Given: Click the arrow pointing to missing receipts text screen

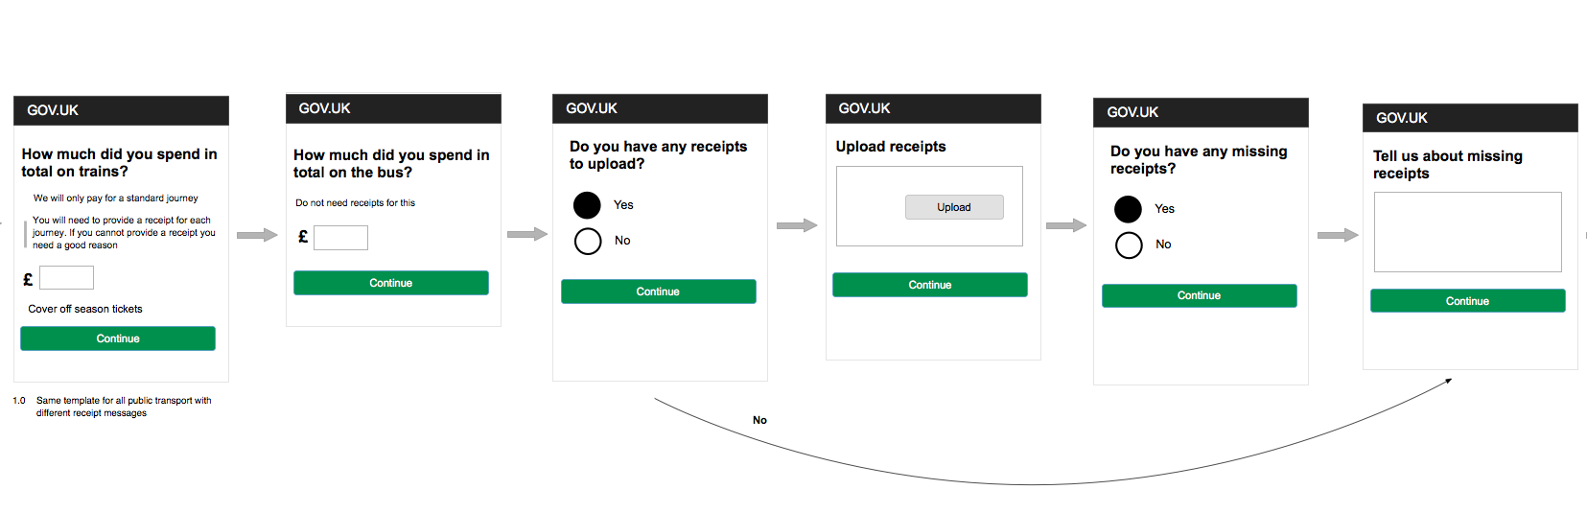Looking at the screenshot, I should click(x=1338, y=235).
